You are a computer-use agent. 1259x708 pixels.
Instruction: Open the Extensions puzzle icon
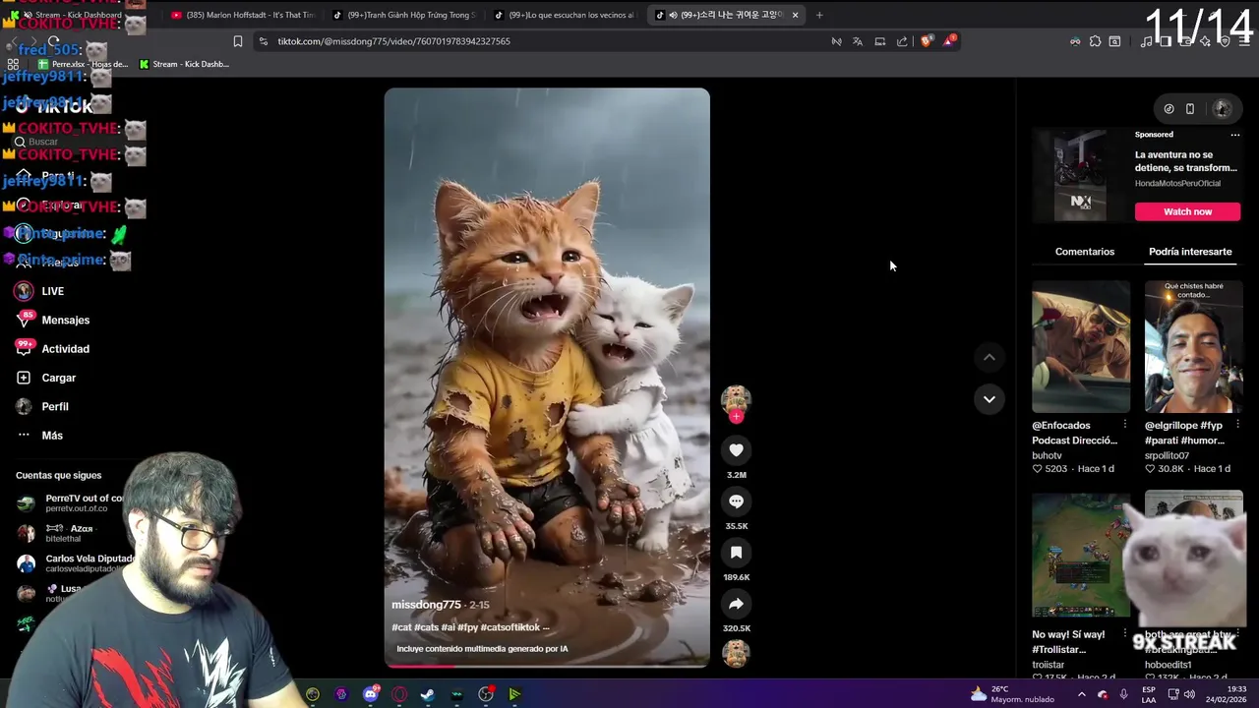click(1095, 41)
